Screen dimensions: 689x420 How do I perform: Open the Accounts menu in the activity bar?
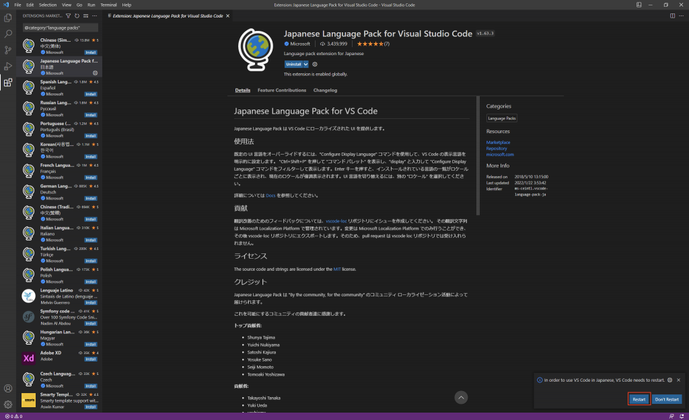(8, 388)
